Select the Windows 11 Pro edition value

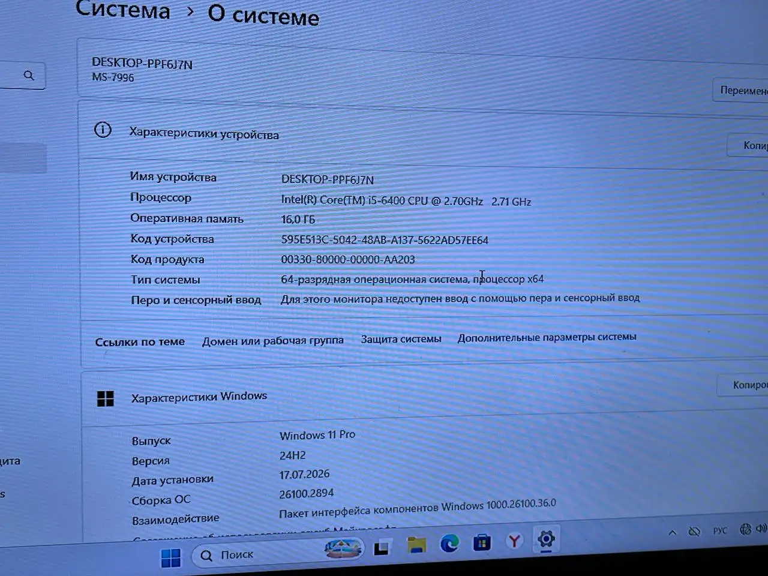317,435
